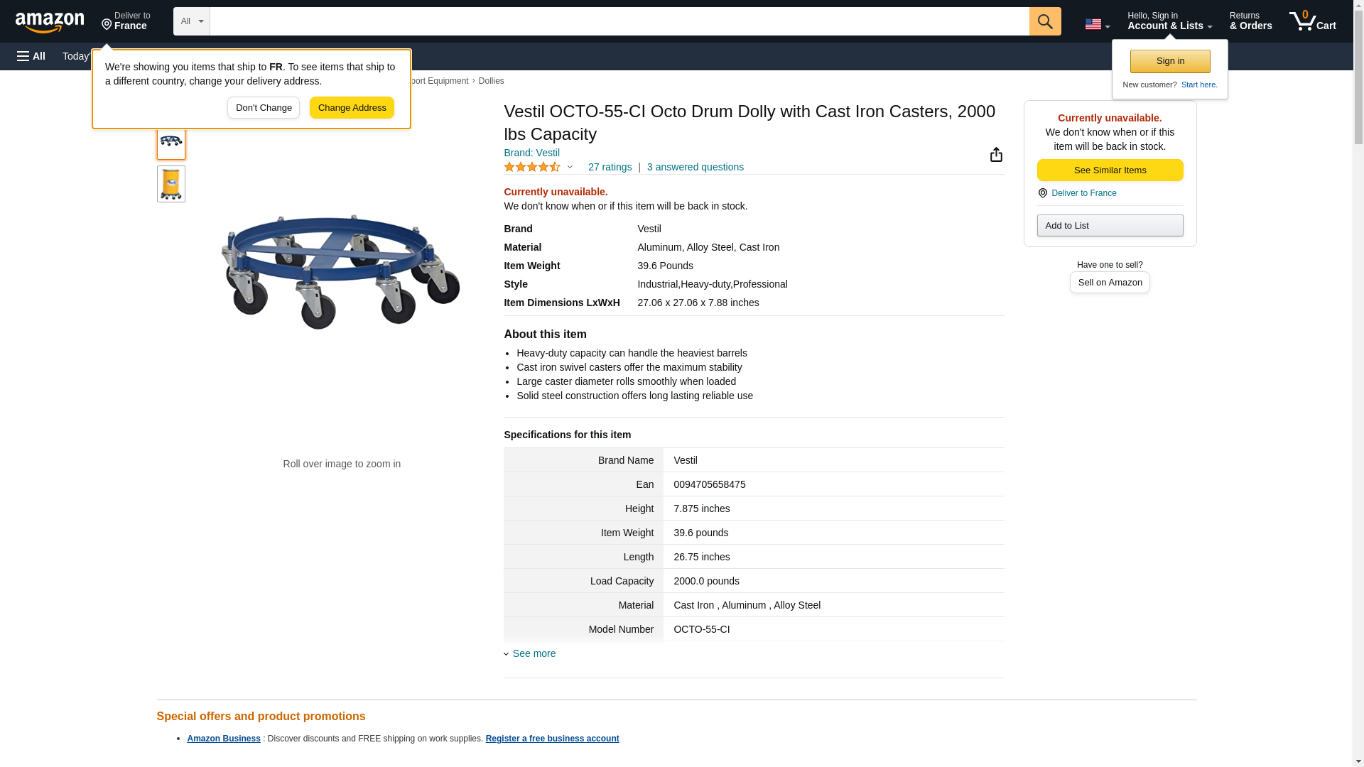
Task: Open 3 answered questions link
Action: click(695, 168)
